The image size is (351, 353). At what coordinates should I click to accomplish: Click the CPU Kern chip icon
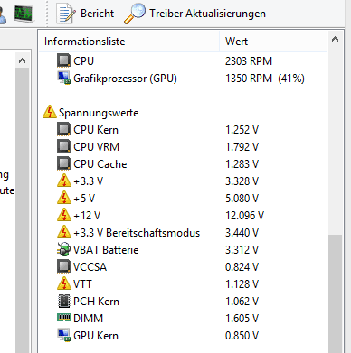click(x=64, y=129)
